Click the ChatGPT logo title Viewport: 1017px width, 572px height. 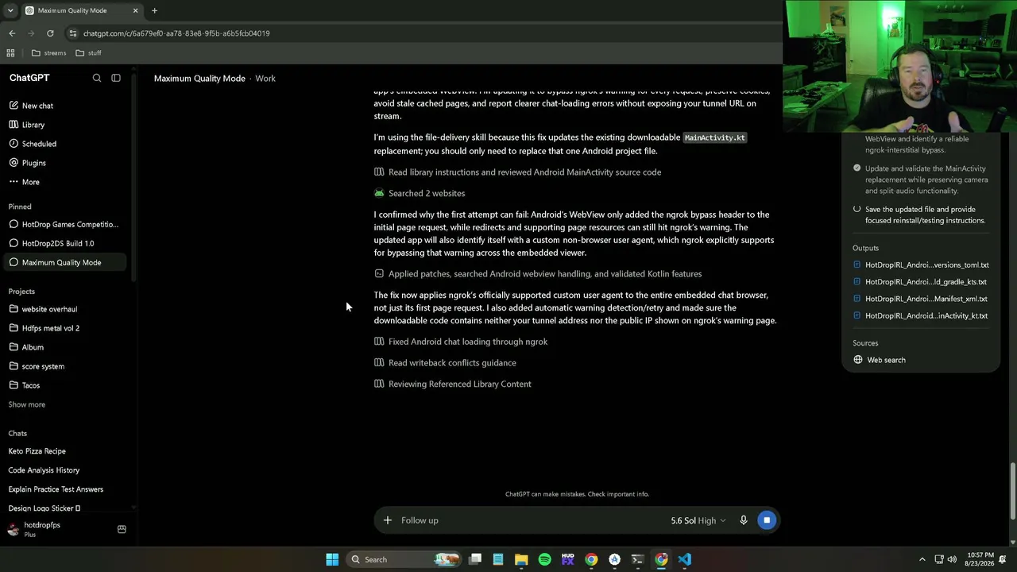pos(29,78)
